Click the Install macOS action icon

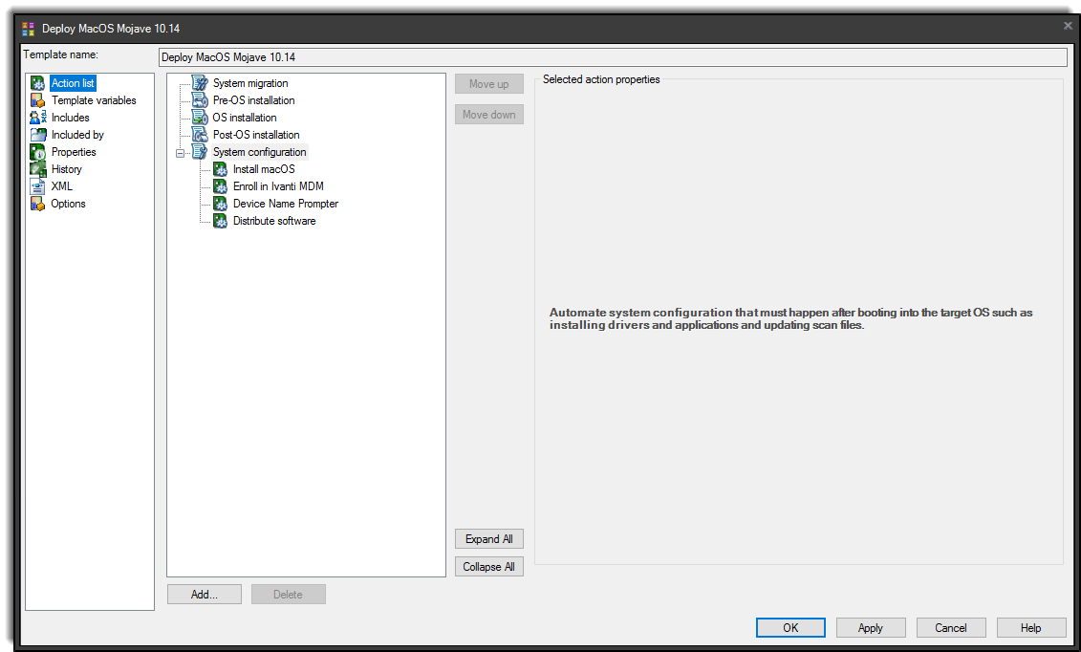point(220,168)
